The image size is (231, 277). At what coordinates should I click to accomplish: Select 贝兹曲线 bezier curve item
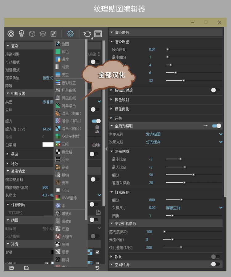click(x=69, y=98)
